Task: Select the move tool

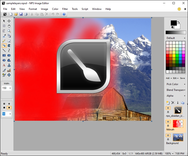Action: [x=9, y=21]
